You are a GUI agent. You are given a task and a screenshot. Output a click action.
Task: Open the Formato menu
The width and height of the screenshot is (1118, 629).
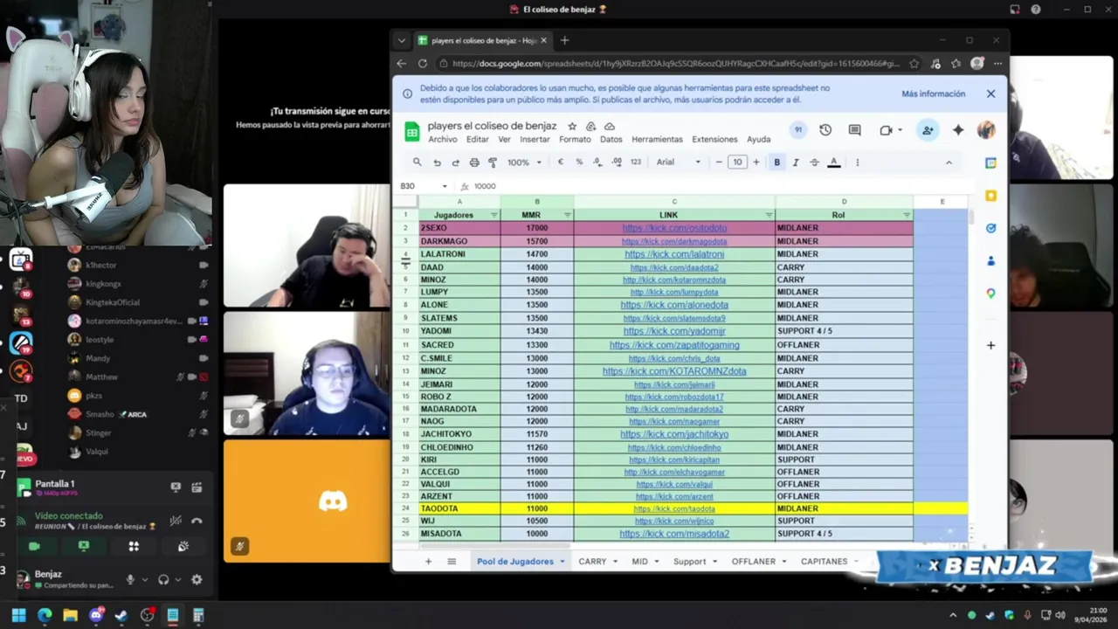coord(575,140)
